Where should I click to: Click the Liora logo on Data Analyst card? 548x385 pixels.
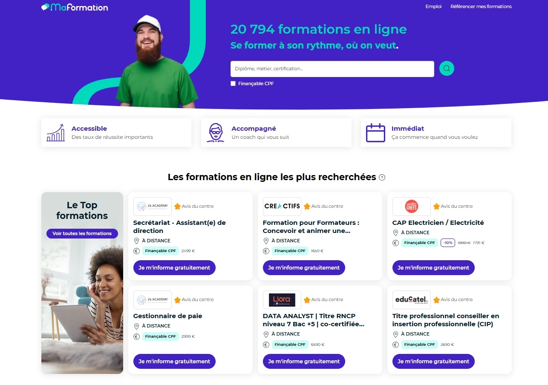(282, 299)
